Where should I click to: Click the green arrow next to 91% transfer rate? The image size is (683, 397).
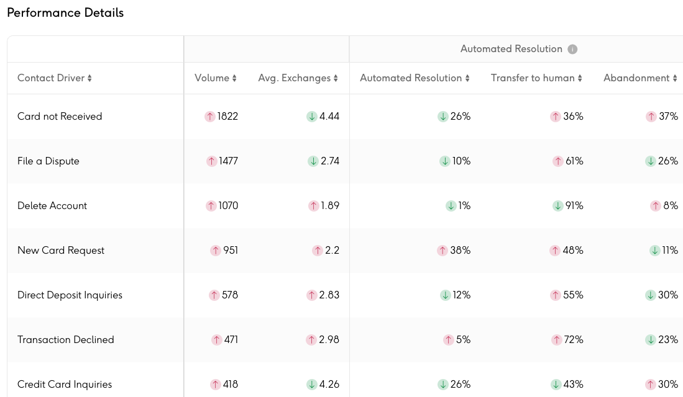point(557,205)
